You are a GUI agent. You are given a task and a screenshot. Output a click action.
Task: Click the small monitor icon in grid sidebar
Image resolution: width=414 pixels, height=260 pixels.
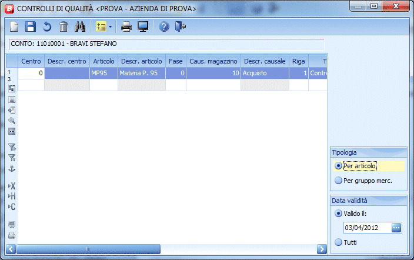pyautogui.click(x=12, y=225)
